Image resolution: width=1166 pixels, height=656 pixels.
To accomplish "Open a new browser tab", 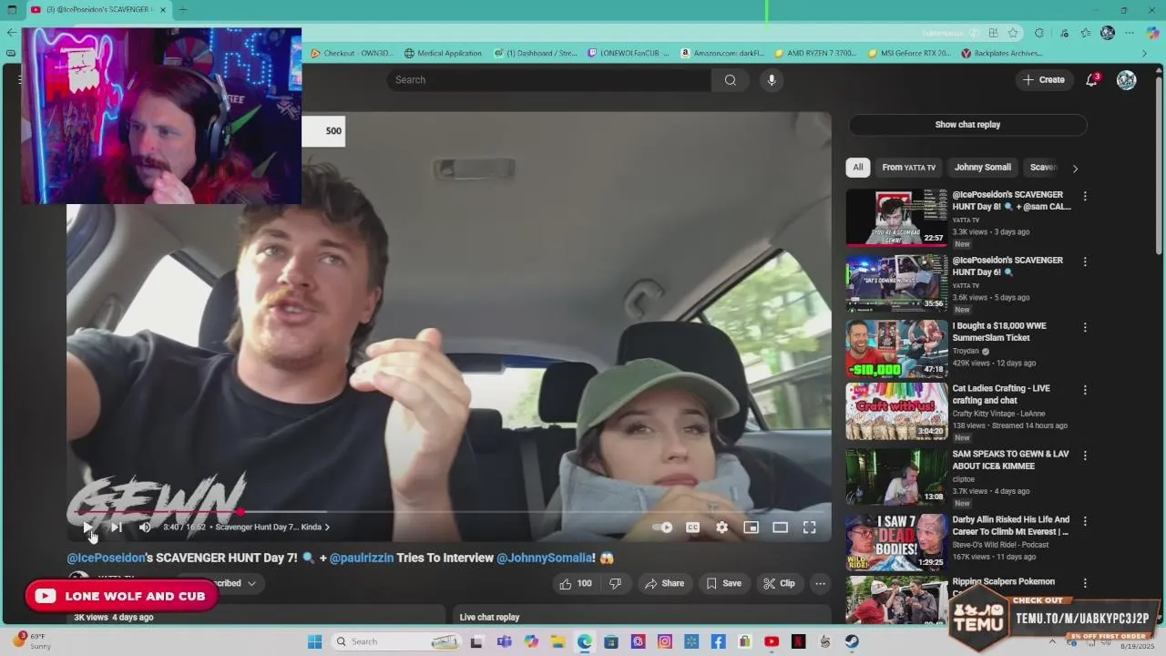I will 182,10.
